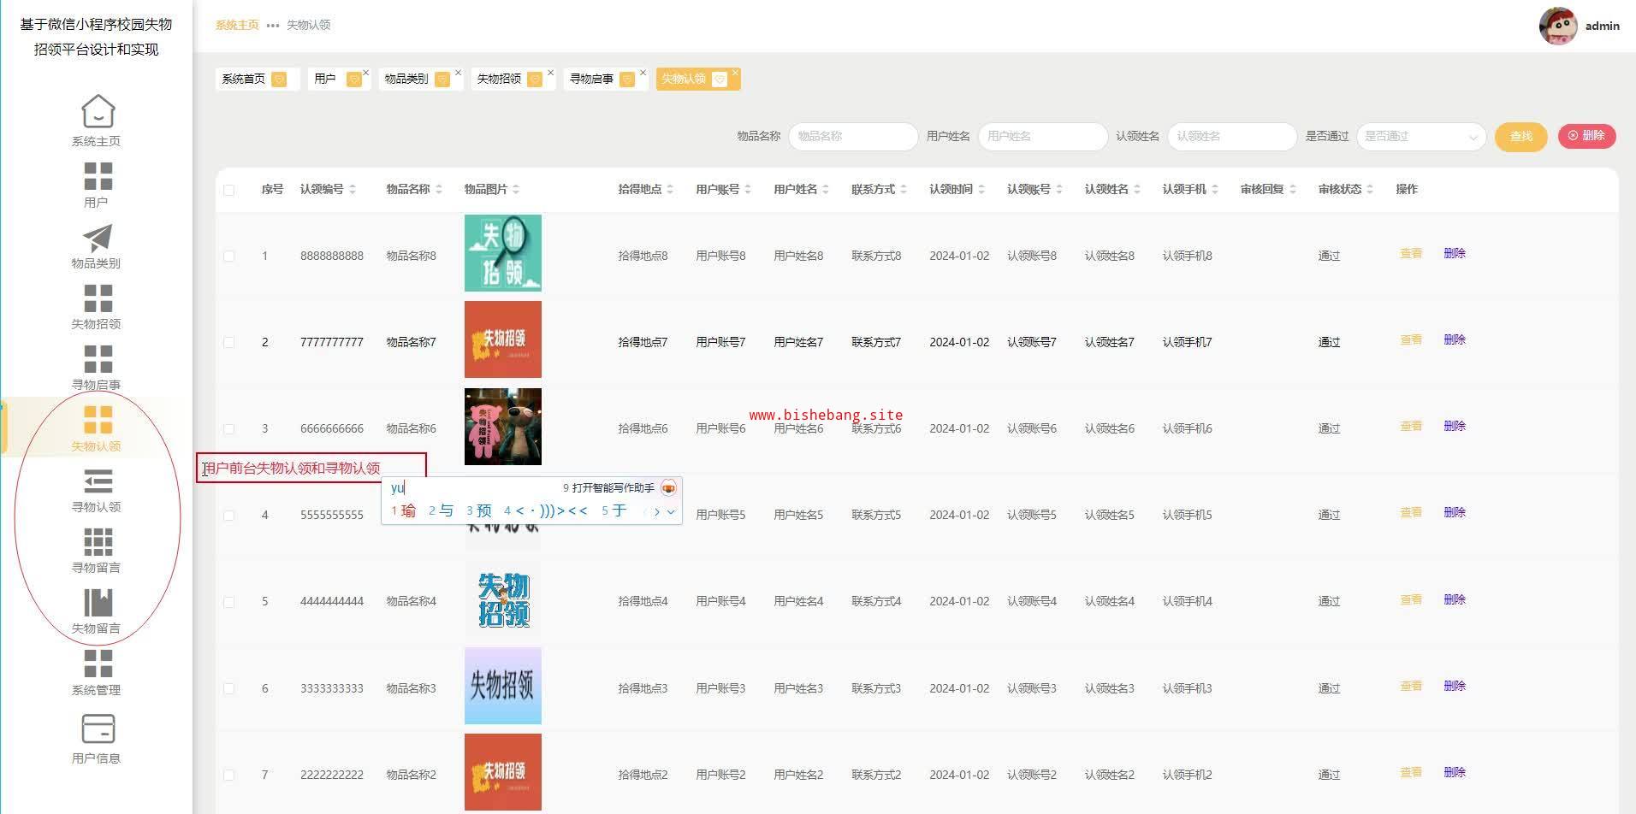Click the red 删除 batch delete button
The width and height of the screenshot is (1636, 814).
[x=1586, y=136]
